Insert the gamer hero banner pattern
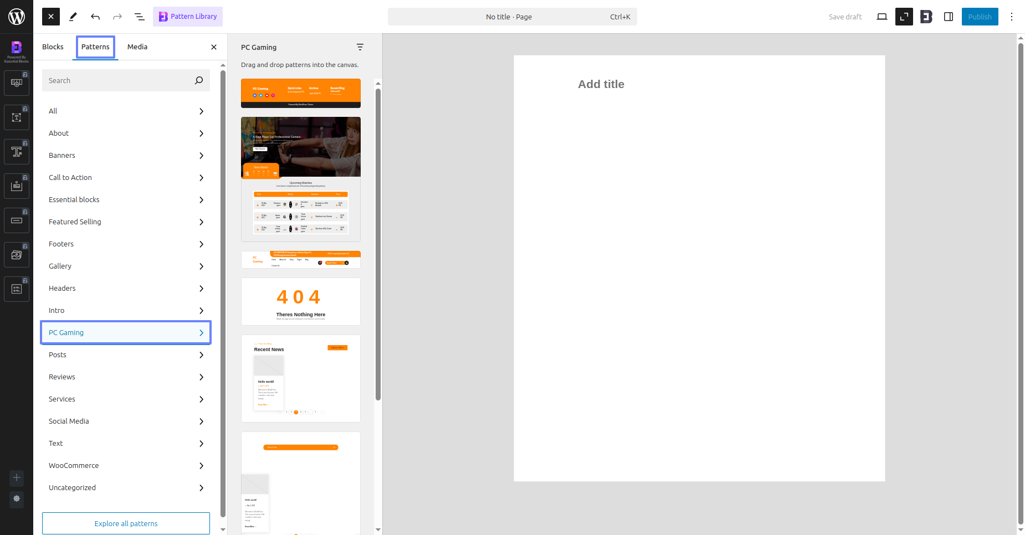Image resolution: width=1025 pixels, height=535 pixels. tap(301, 179)
